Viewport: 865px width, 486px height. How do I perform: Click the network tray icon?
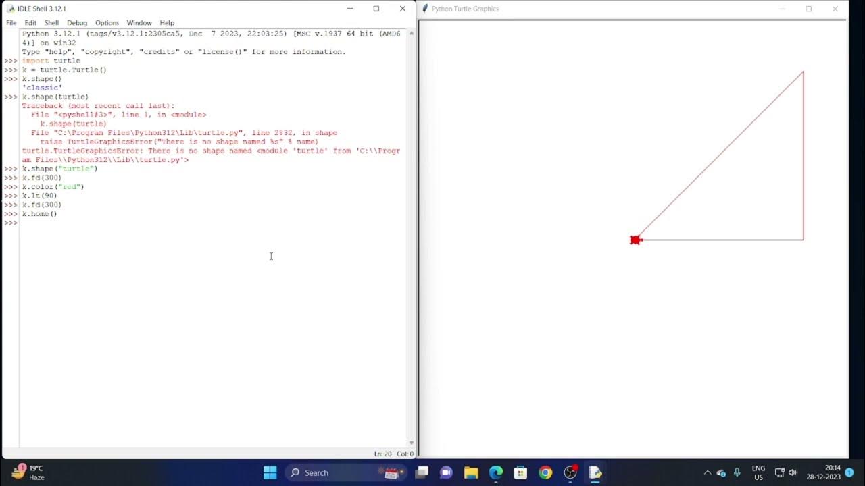coord(779,473)
